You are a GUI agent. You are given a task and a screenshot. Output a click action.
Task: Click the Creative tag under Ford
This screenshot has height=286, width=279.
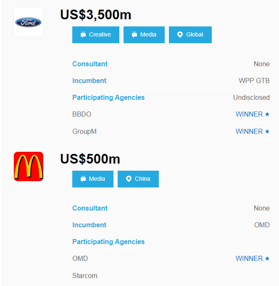click(96, 35)
